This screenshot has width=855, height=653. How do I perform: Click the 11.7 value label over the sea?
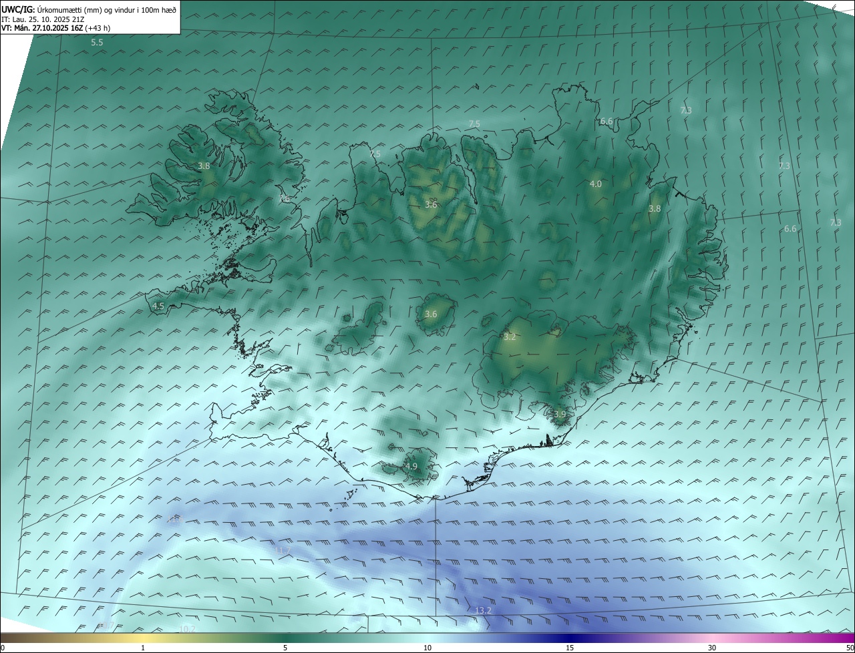[x=283, y=550]
